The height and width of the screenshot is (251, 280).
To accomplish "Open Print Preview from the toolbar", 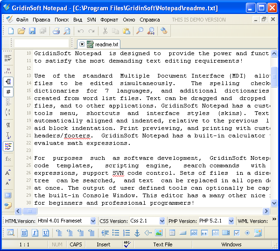I will pyautogui.click(x=67, y=31).
